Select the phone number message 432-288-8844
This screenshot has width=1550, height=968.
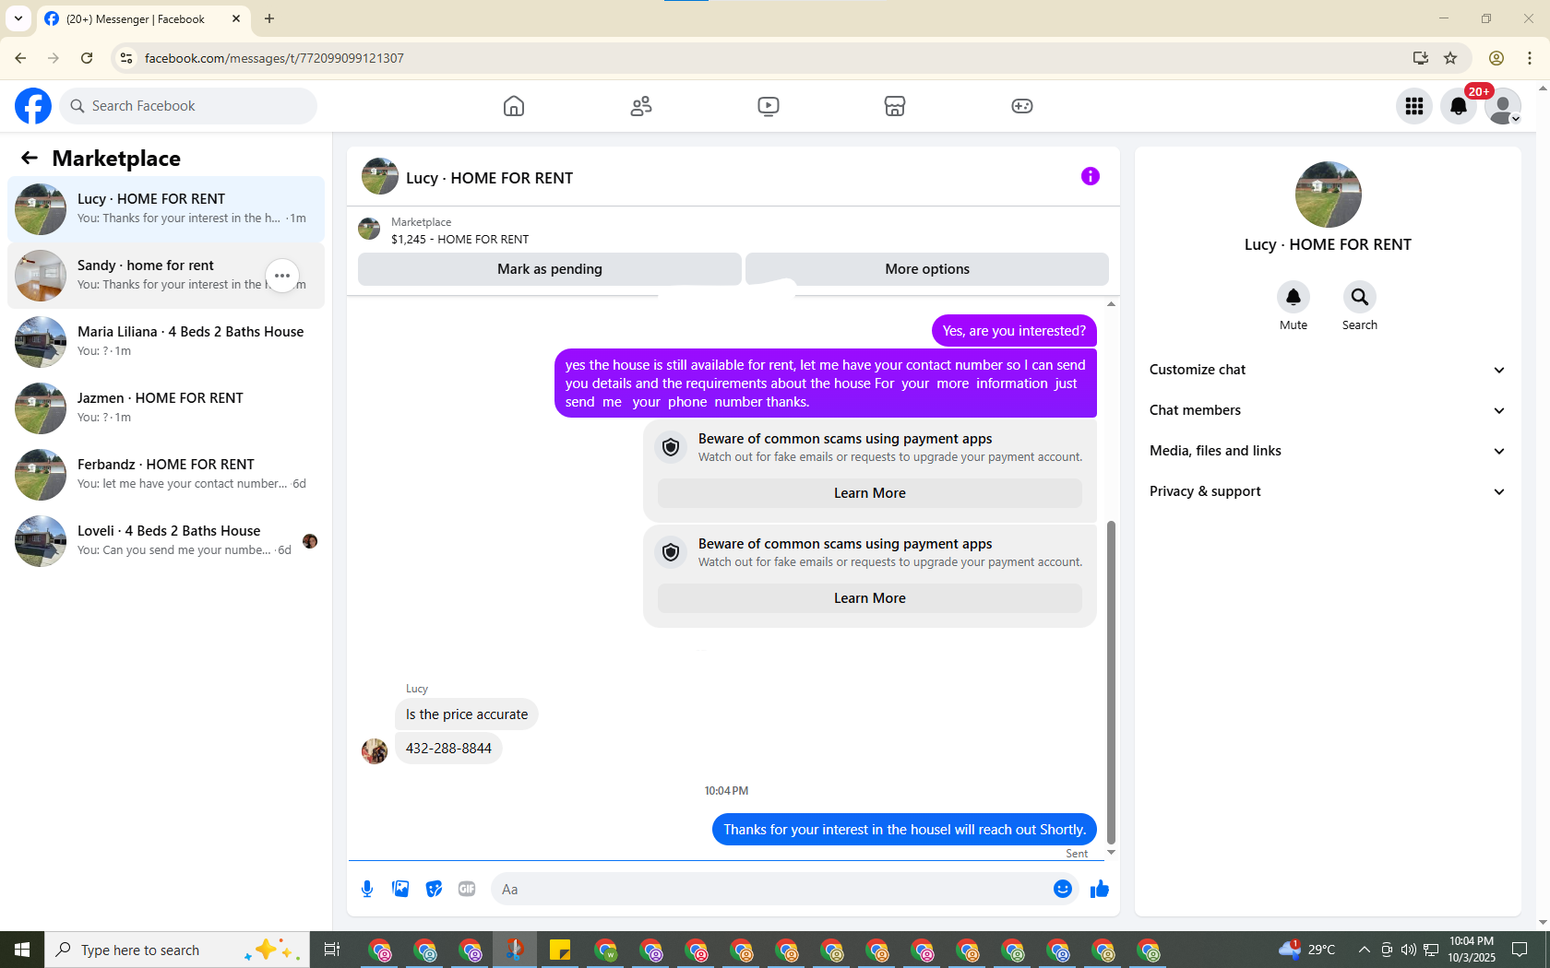tap(448, 749)
